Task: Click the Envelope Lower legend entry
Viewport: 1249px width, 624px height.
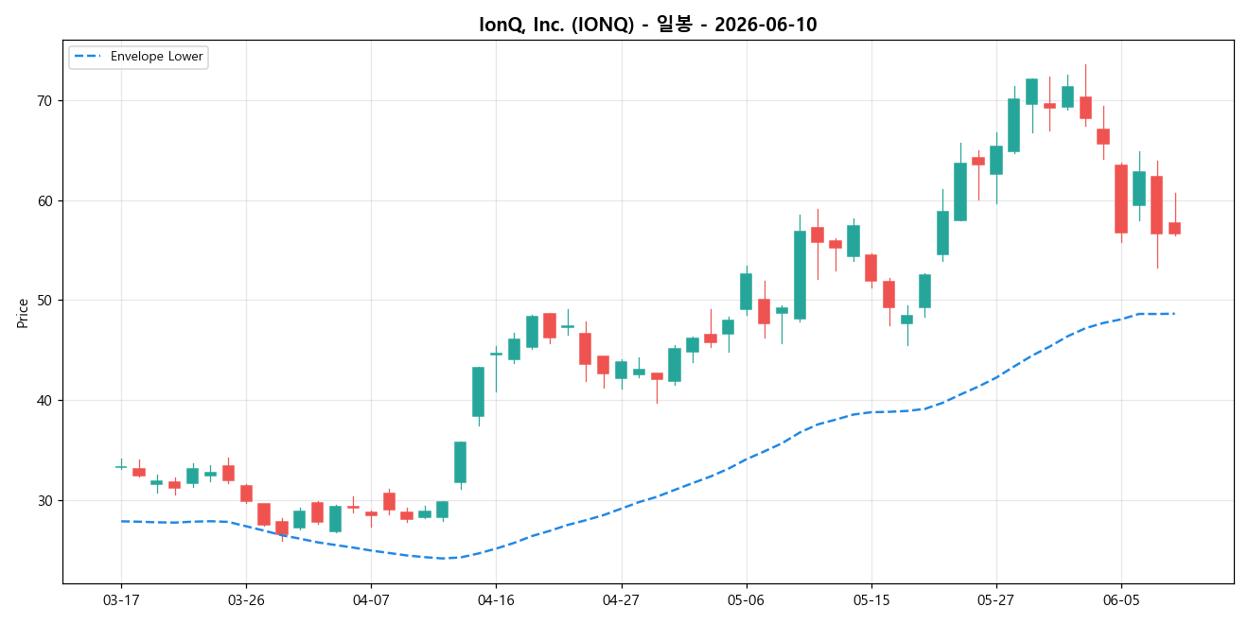Action: click(x=139, y=57)
